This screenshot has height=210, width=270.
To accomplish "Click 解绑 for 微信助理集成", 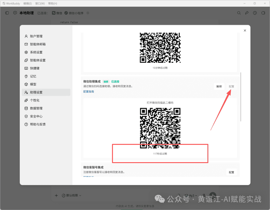I will (x=219, y=86).
